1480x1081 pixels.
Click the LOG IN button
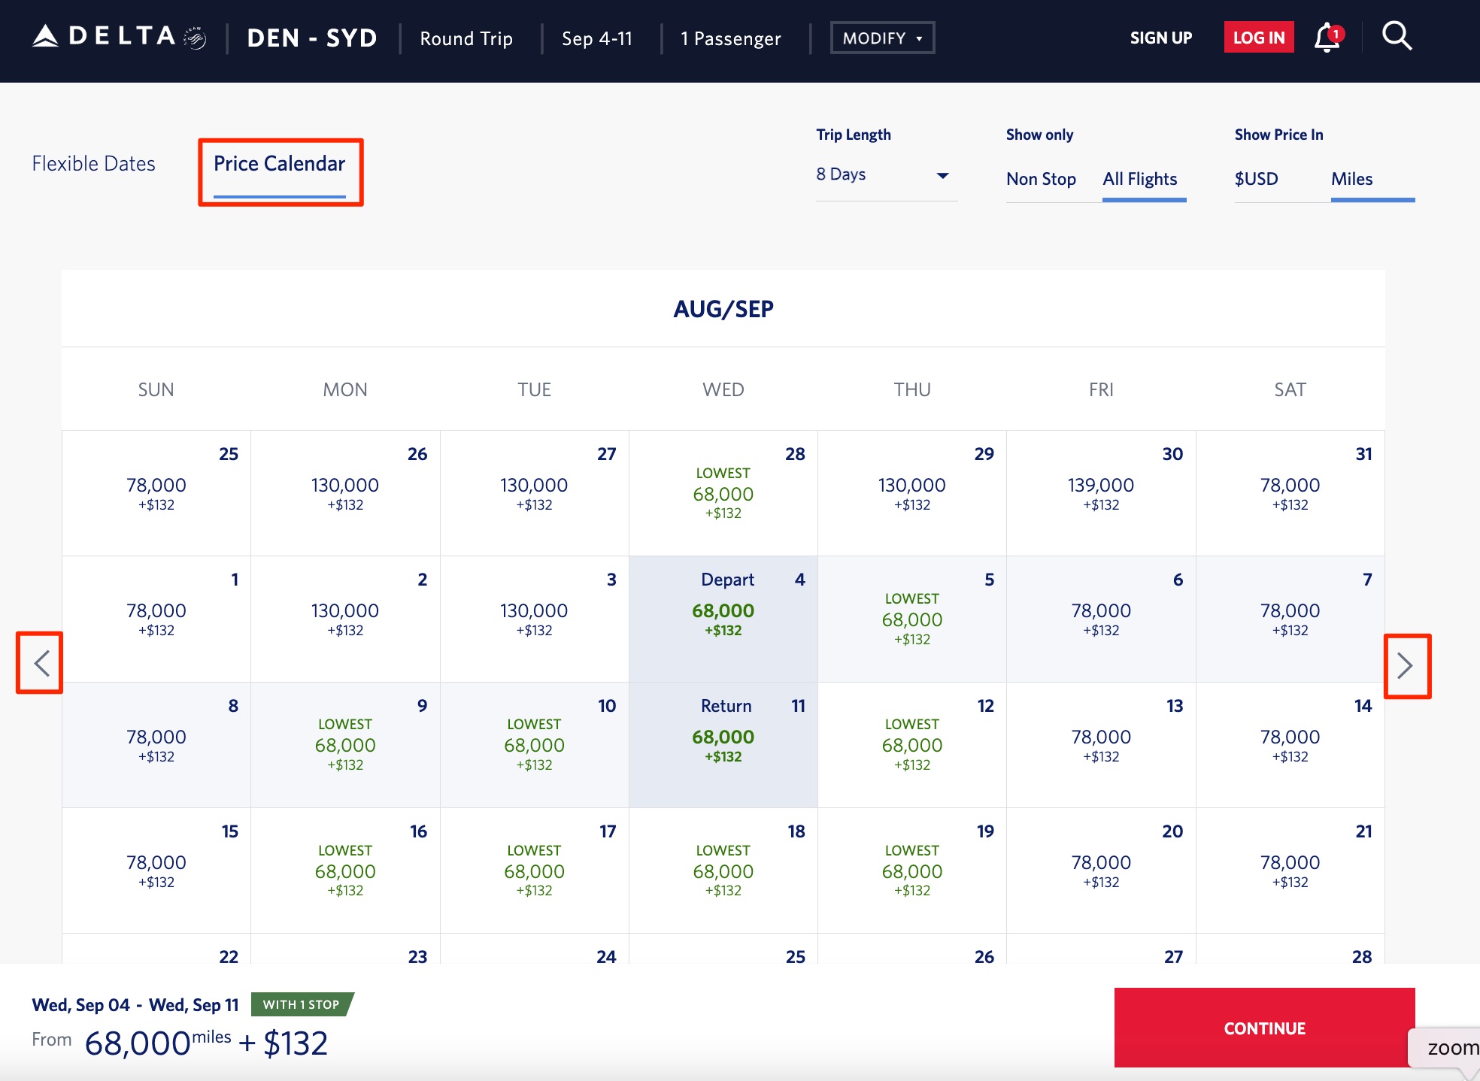pyautogui.click(x=1258, y=36)
